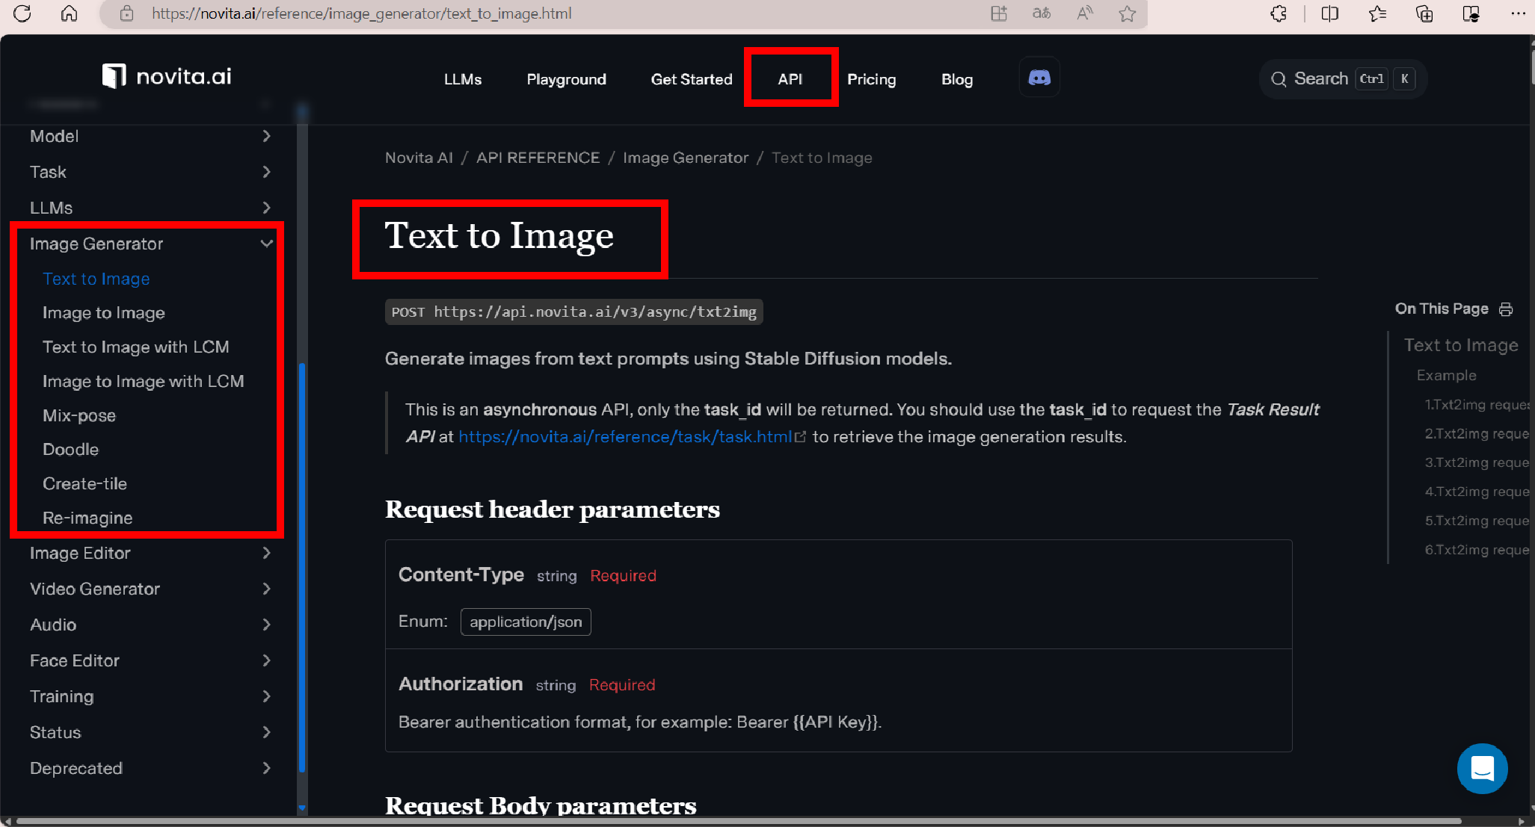Click the print icon beside On This Page
The height and width of the screenshot is (827, 1535).
(1506, 309)
